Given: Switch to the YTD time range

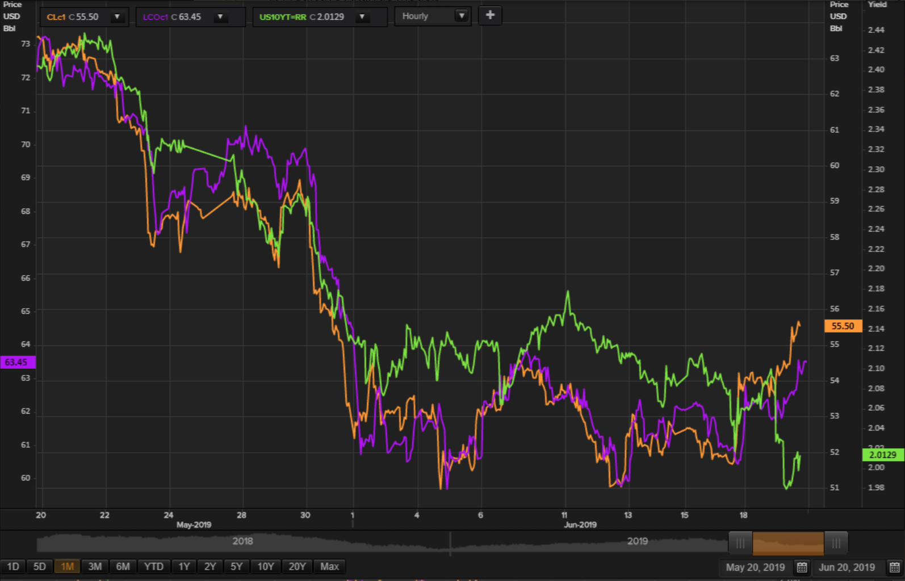Looking at the screenshot, I should (153, 567).
